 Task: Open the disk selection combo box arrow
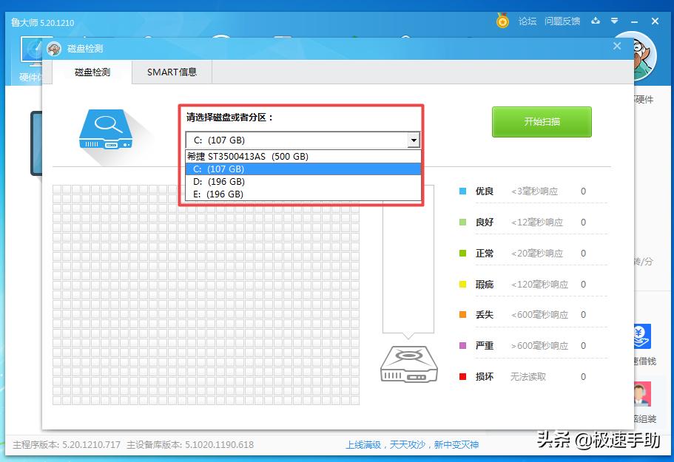point(414,140)
